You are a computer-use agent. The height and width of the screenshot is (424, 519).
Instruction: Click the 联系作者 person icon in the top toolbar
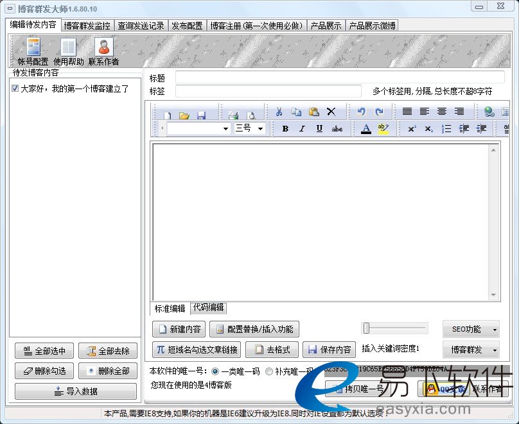click(x=103, y=51)
